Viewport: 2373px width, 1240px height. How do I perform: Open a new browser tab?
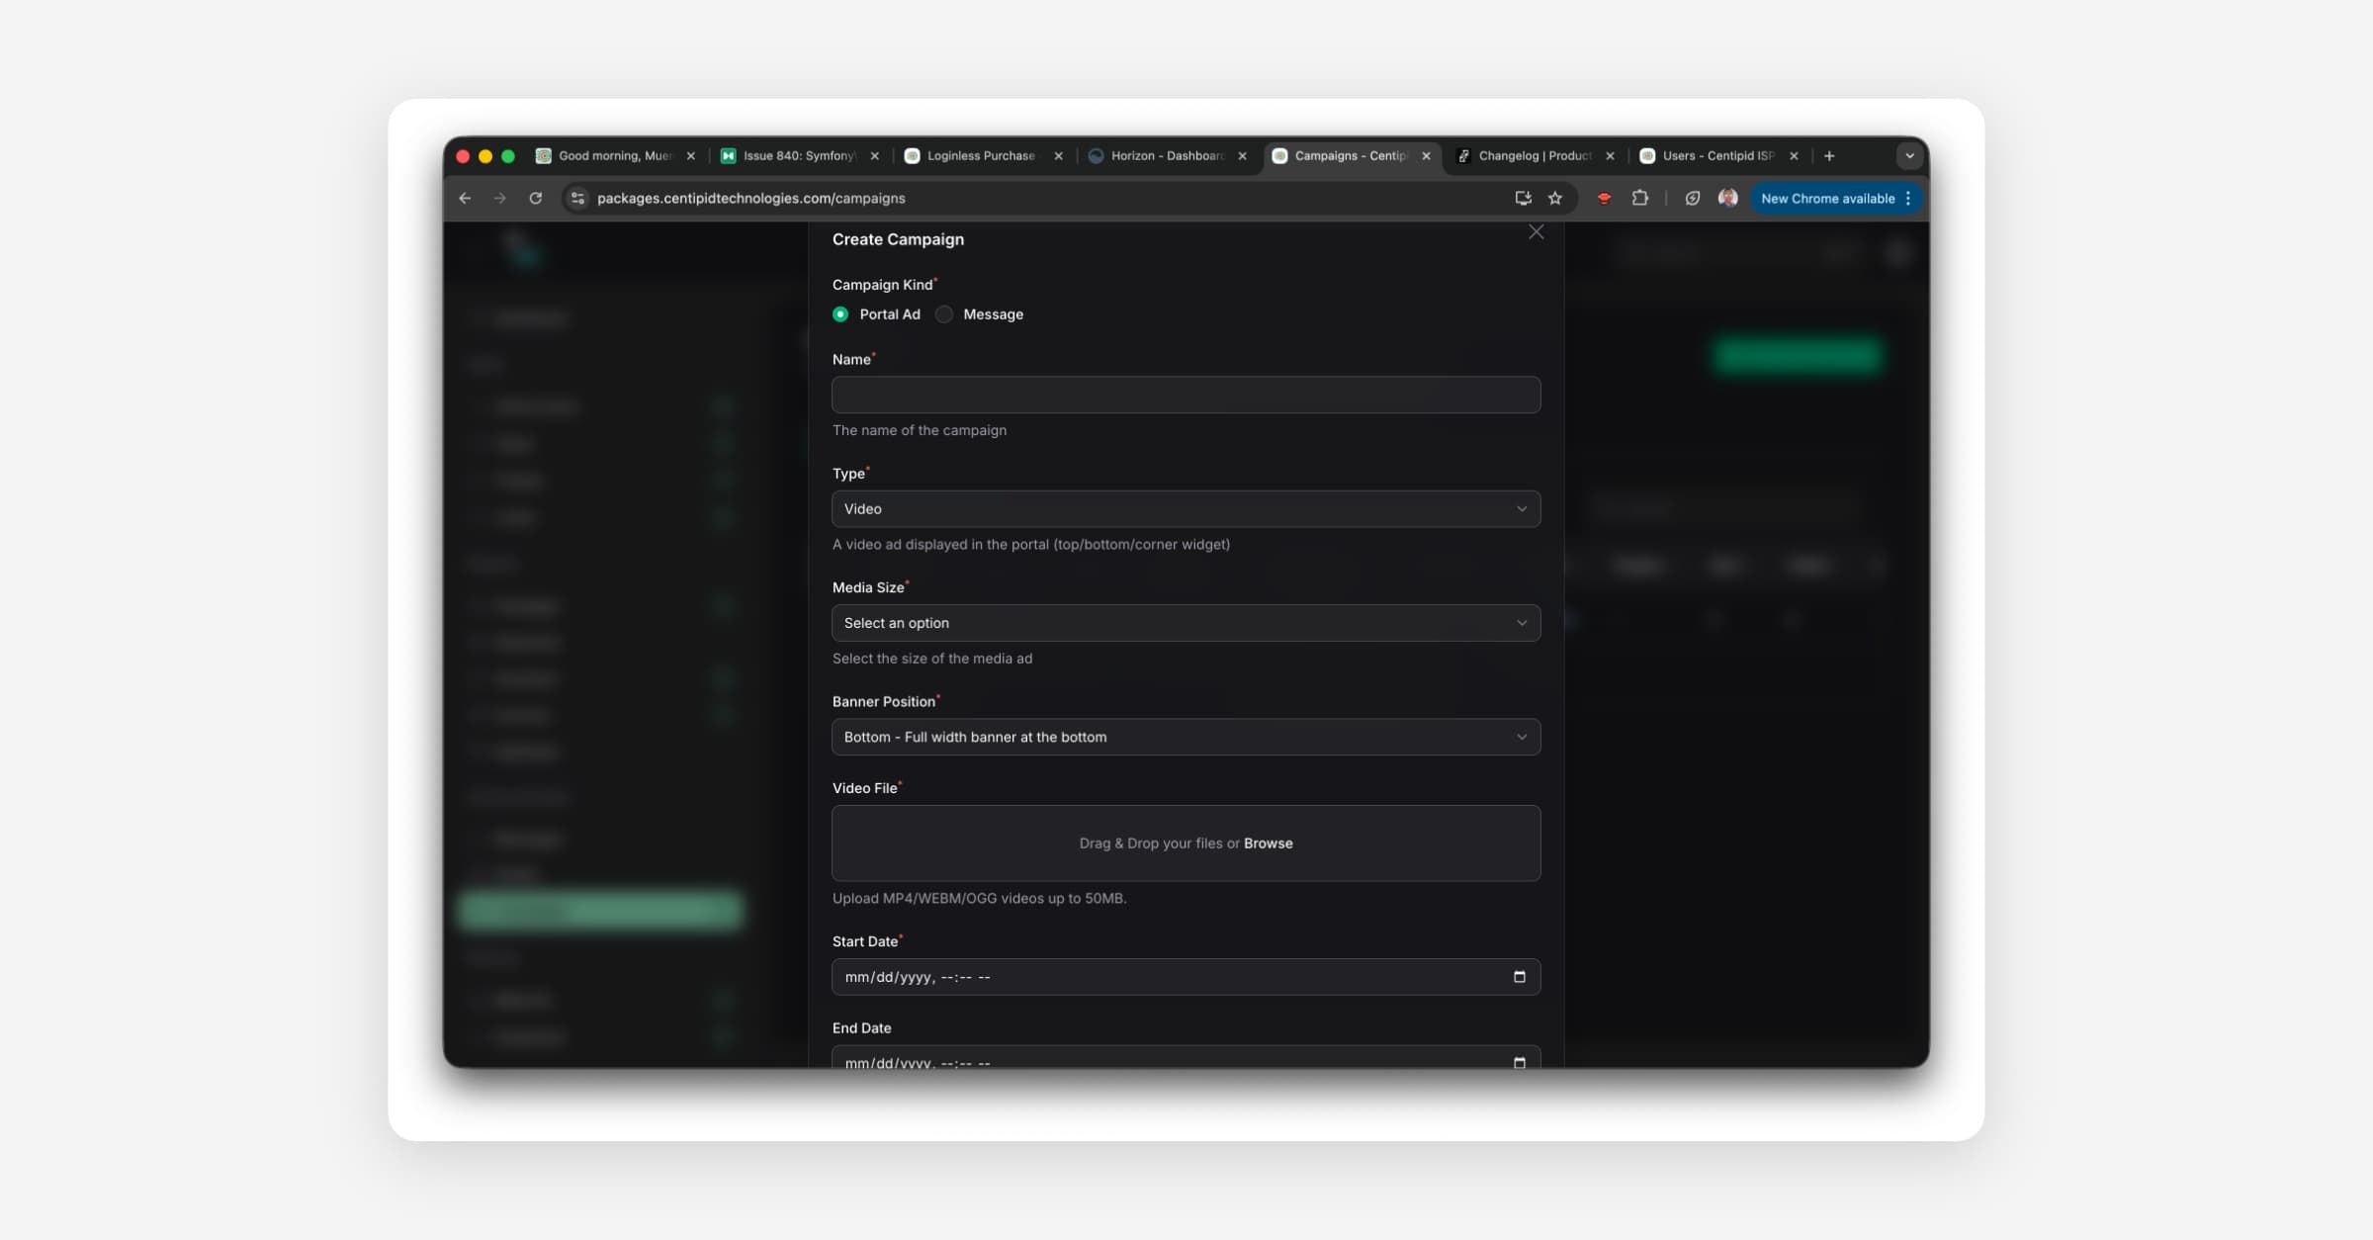[x=1829, y=156]
